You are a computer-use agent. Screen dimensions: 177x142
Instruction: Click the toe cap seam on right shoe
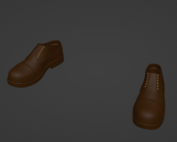[x=149, y=100]
